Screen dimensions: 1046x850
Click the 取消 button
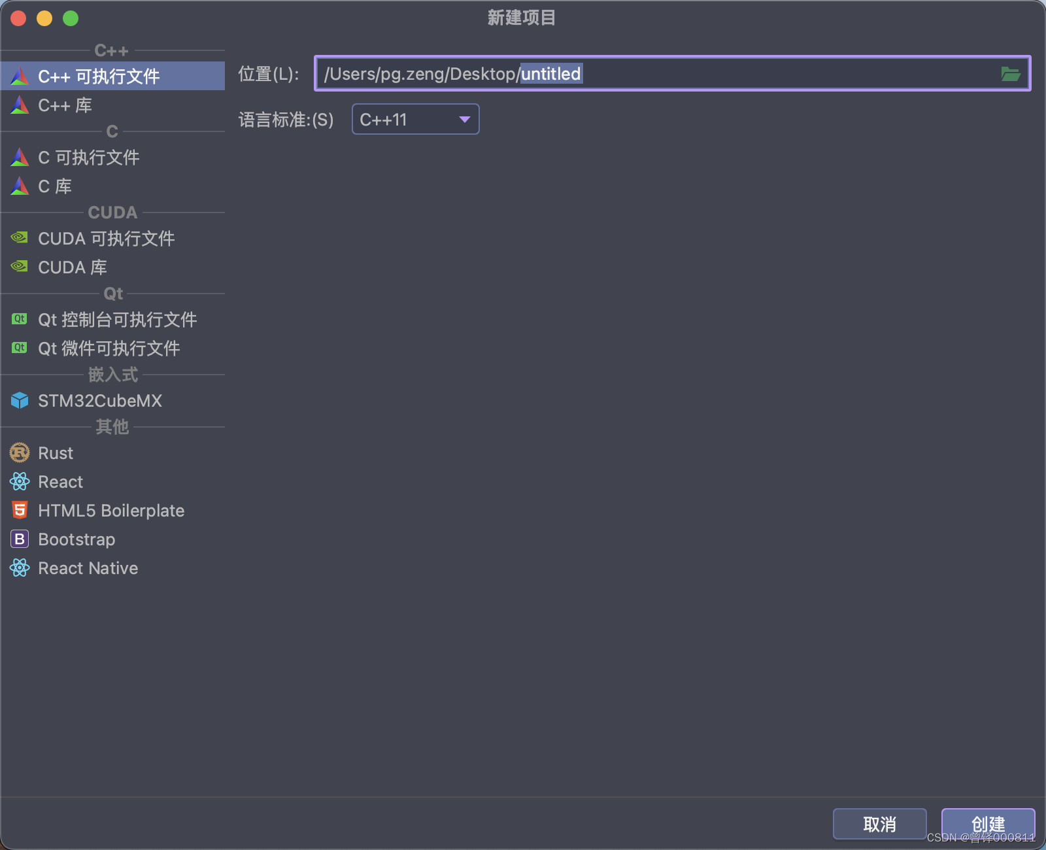point(879,824)
